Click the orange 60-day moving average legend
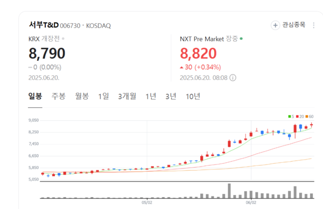 pyautogui.click(x=310, y=117)
